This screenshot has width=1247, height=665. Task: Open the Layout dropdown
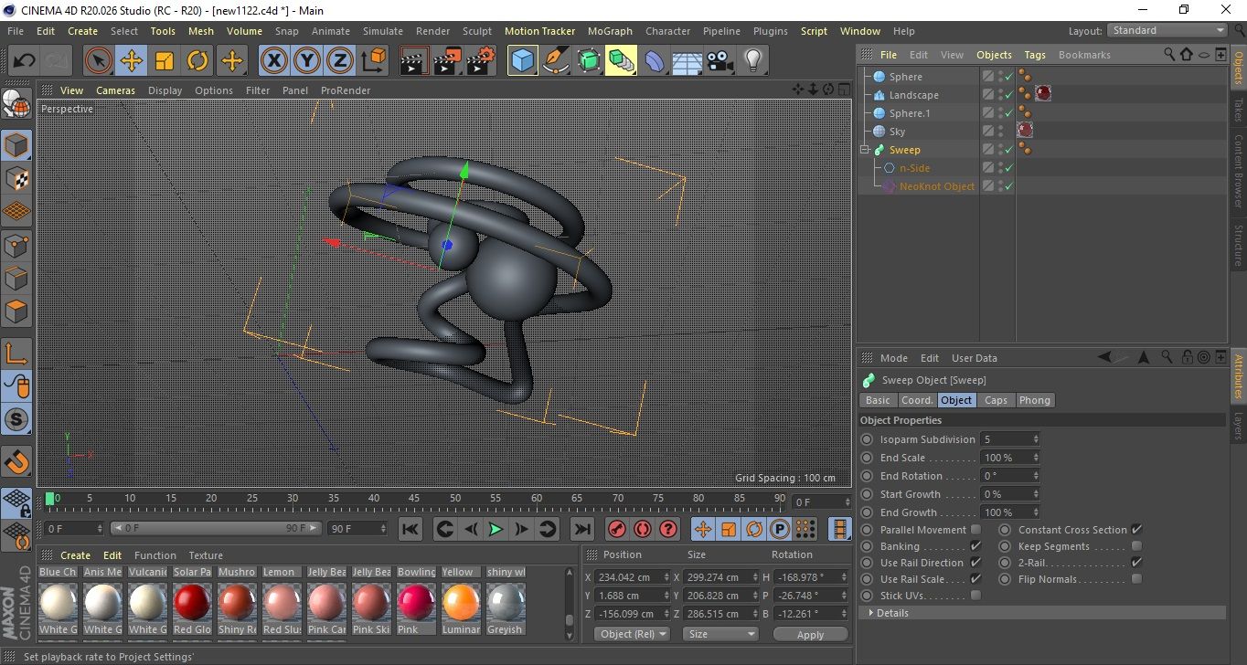[x=1167, y=30]
